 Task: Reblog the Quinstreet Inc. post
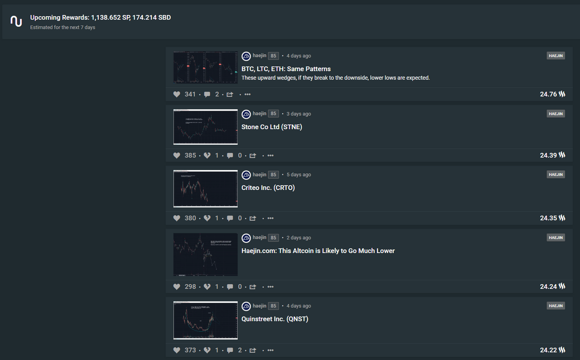pyautogui.click(x=253, y=350)
